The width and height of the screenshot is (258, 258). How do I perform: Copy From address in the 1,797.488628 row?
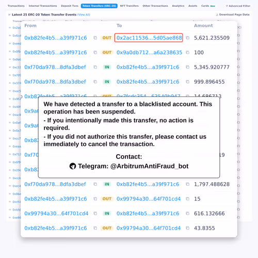tap(95, 184)
